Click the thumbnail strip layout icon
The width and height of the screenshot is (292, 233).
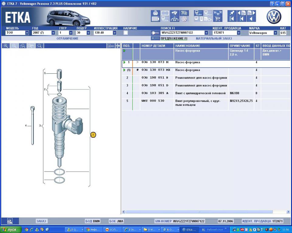point(111,46)
